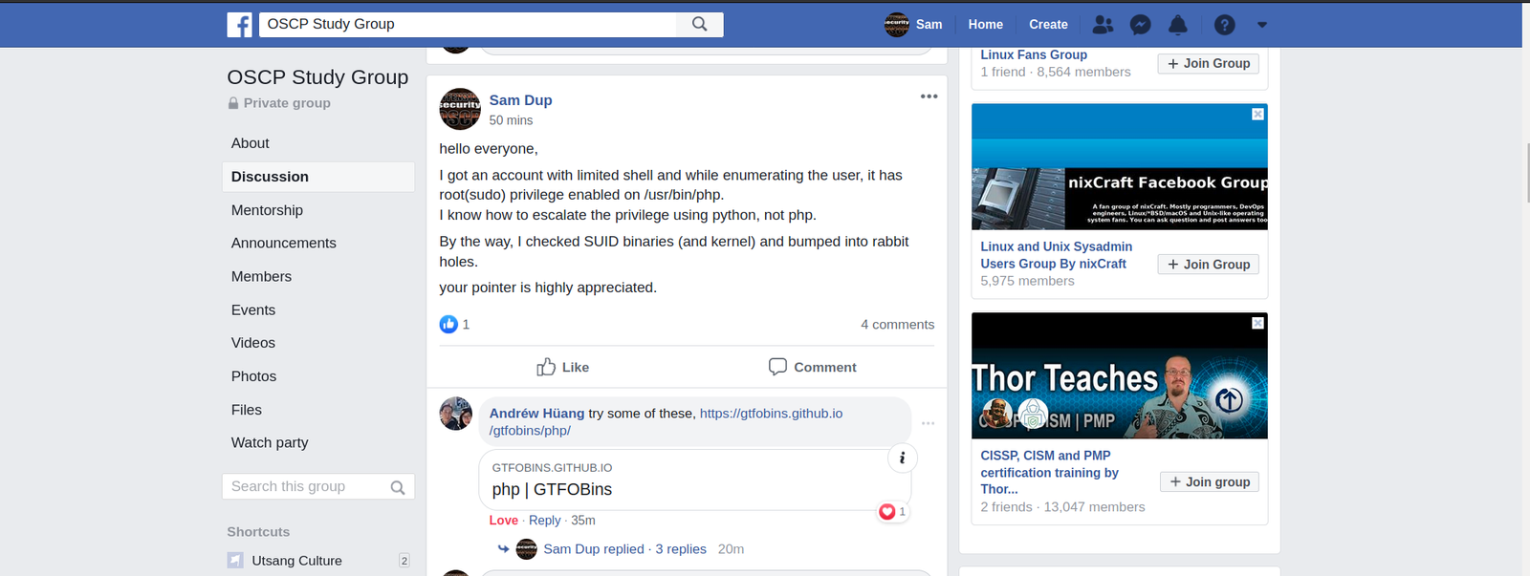Click the info icon on GTFOBins link preview
Screen dimensions: 1530x576
(903, 459)
